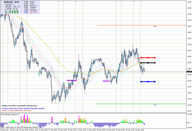Viewport: 192px width, 131px height.
Task: Click the 1.2245 price axis label
Action: click(x=189, y=105)
